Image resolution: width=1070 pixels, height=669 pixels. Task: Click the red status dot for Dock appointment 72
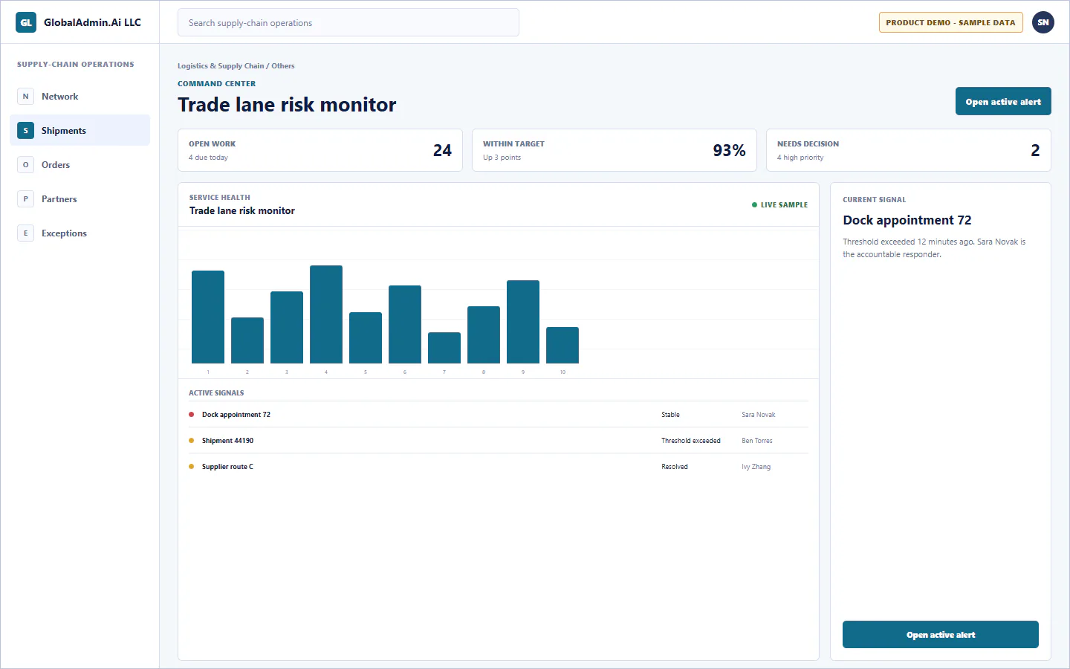192,415
